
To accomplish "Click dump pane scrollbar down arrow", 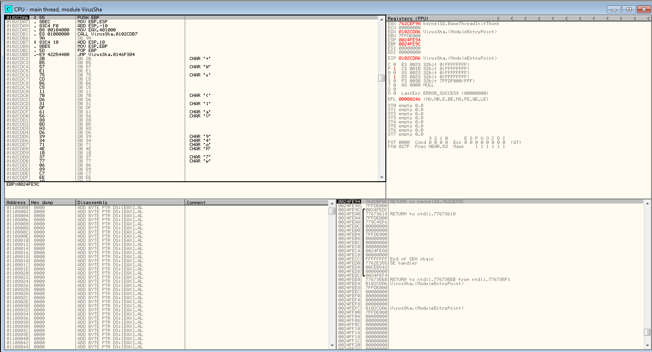I will coord(332,345).
